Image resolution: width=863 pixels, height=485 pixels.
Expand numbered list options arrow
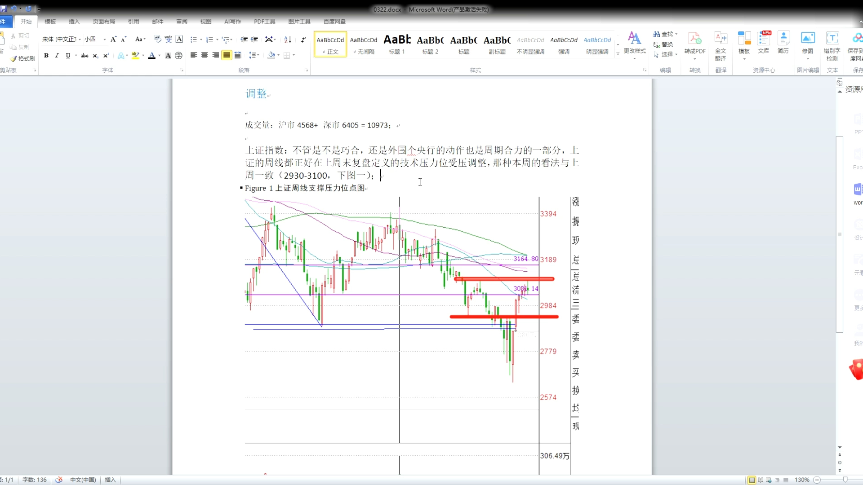click(217, 40)
